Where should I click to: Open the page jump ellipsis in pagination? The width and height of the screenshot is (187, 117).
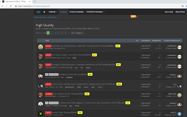[69, 33]
